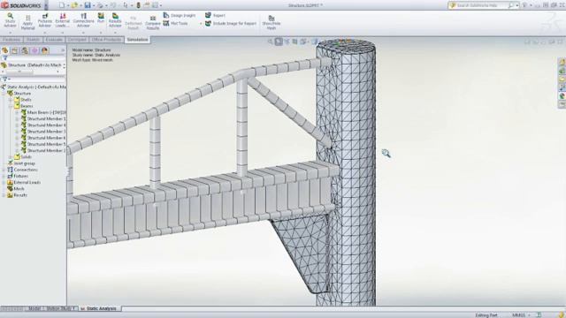The image size is (566, 318).
Task: Switch to the Office Products tab
Action: pos(106,40)
